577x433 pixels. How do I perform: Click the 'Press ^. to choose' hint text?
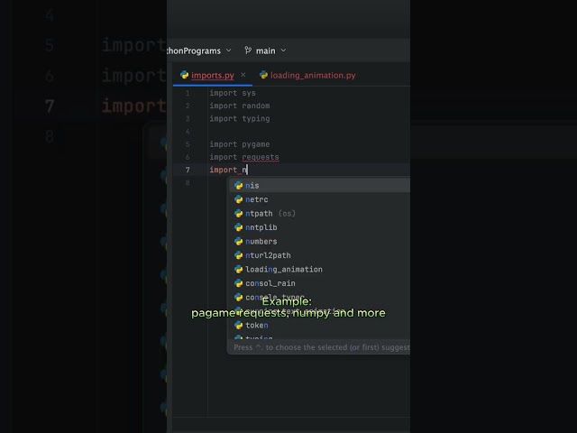coord(322,347)
